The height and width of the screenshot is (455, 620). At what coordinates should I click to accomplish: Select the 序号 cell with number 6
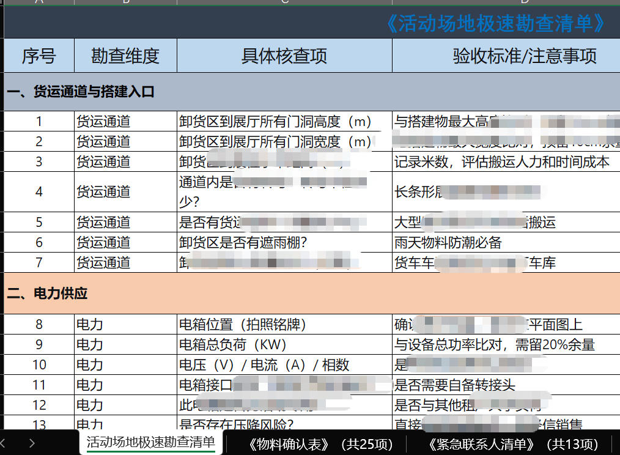click(x=39, y=242)
